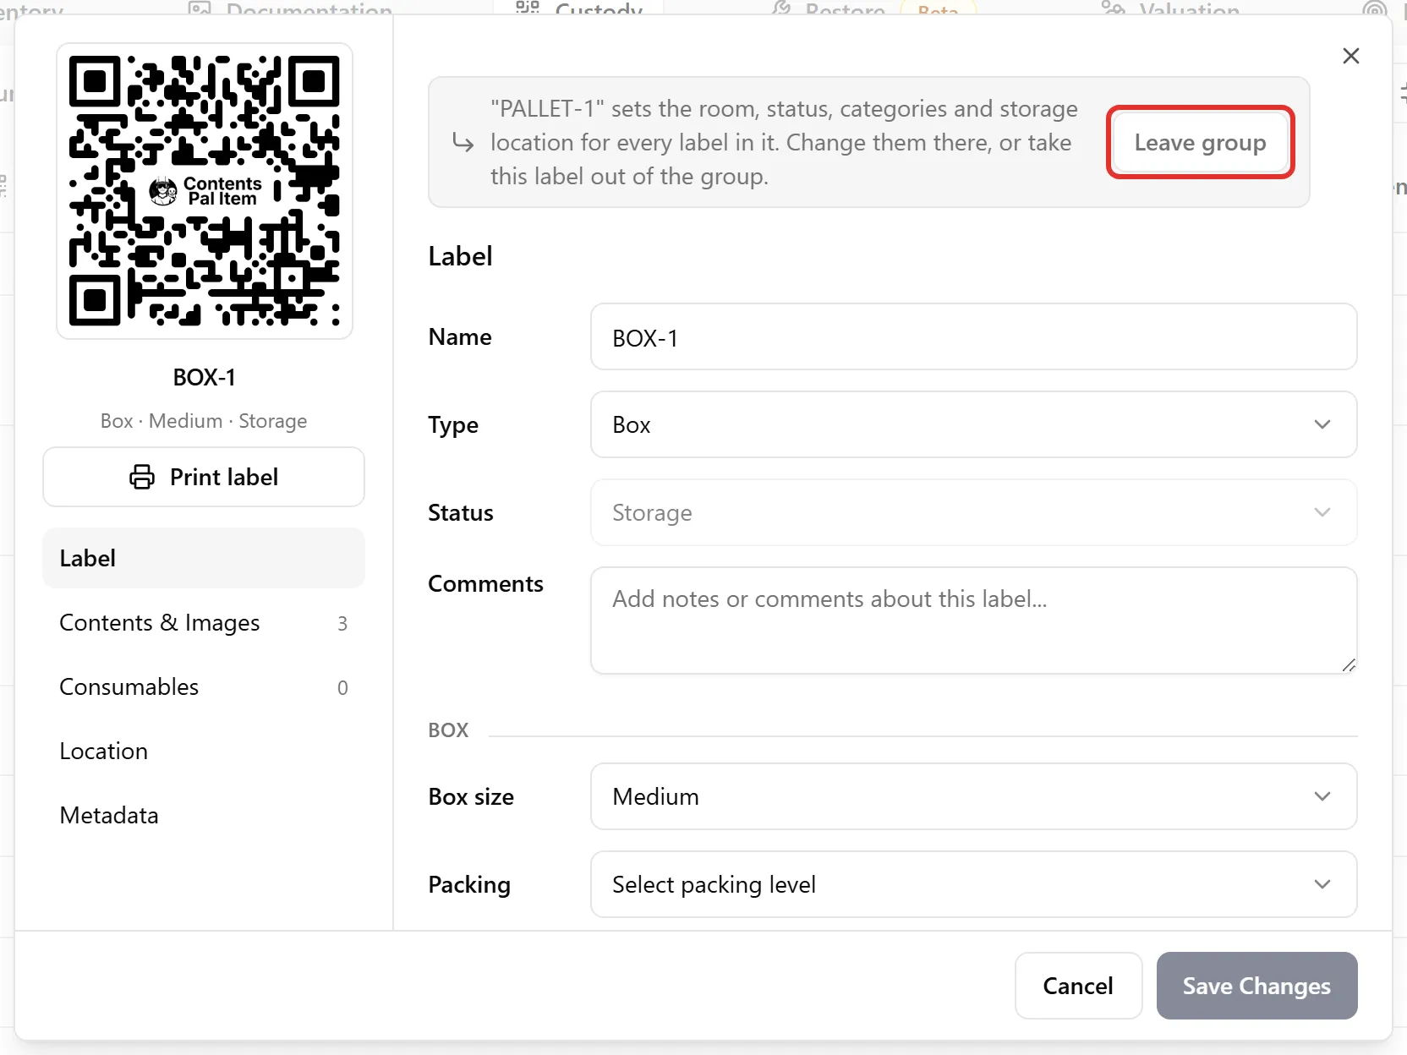
Task: Click the comments area resize handle
Action: (x=1349, y=665)
